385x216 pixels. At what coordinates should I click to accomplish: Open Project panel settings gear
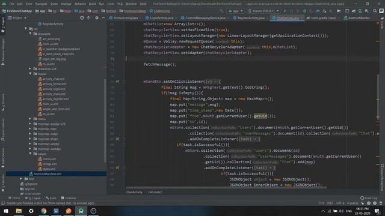97,18
